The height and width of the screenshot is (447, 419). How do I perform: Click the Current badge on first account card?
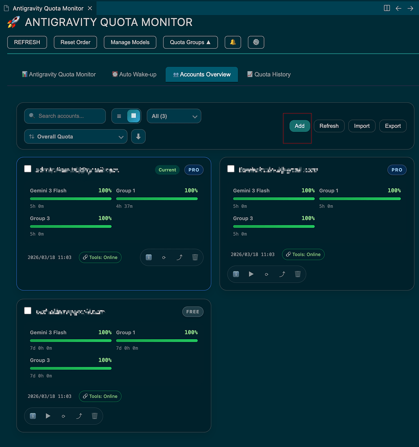coord(167,170)
